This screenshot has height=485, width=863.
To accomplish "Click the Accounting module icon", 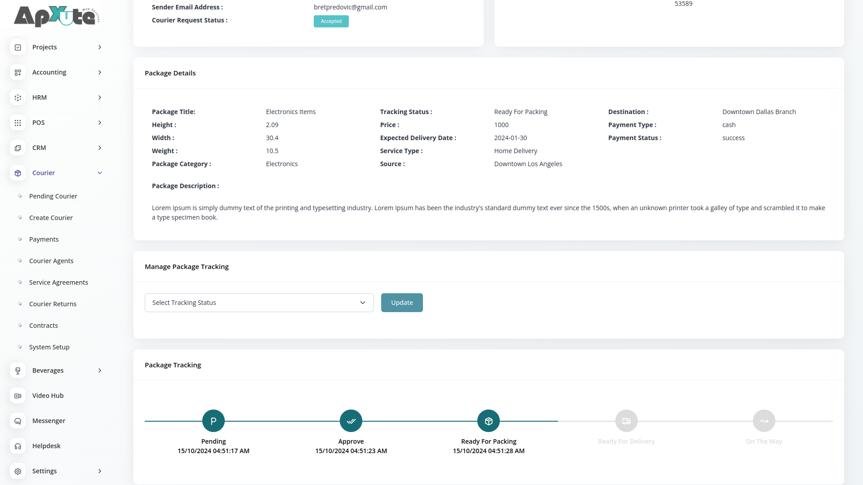I will pyautogui.click(x=18, y=72).
